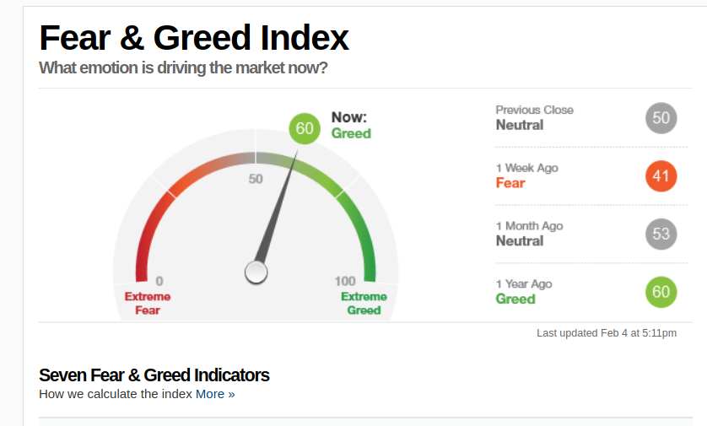Click the 'Extreme Fear' gauge label
707x426 pixels.
pyautogui.click(x=148, y=304)
